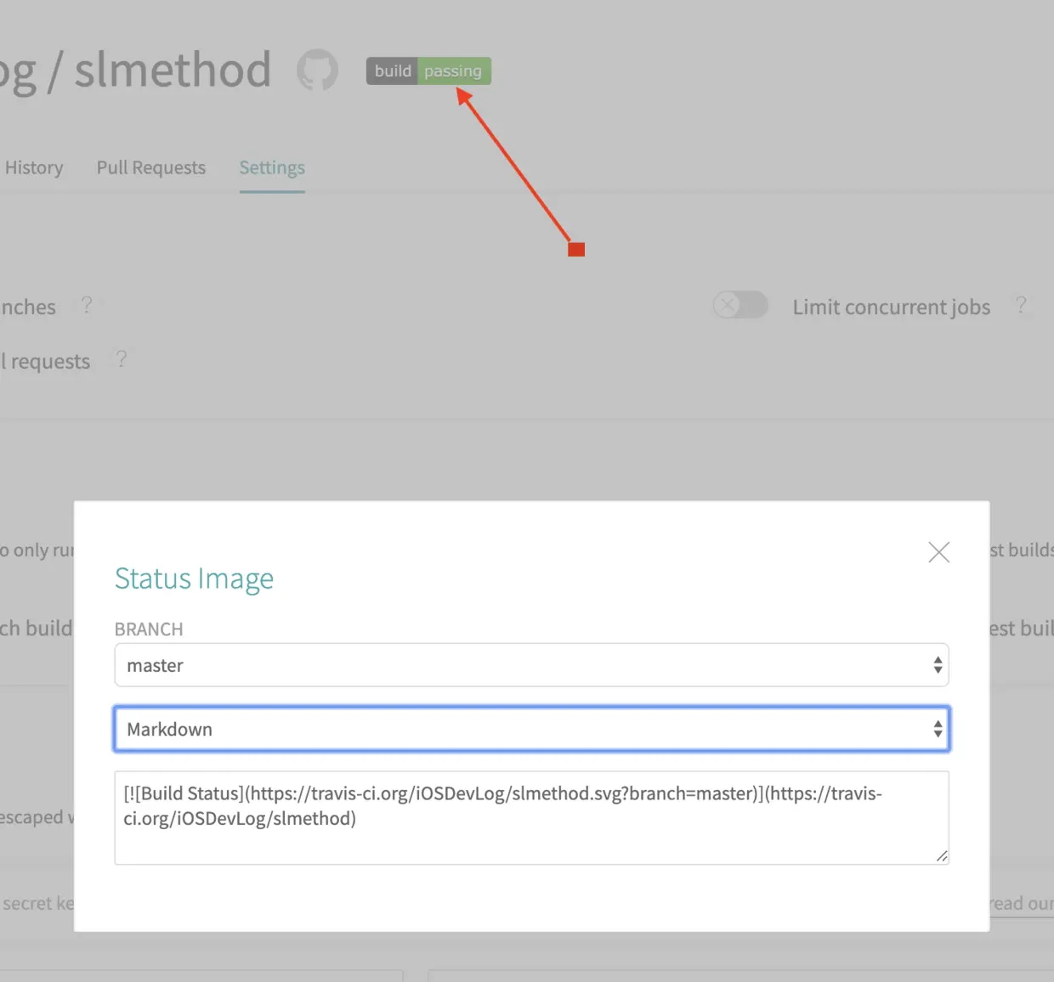Click the stepper arrows on the format selector
Screen dimensions: 1054x982
(x=938, y=729)
